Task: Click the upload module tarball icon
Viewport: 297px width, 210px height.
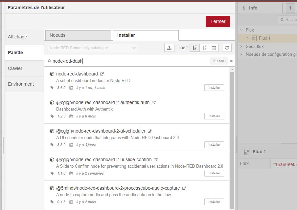Action: pos(169,48)
